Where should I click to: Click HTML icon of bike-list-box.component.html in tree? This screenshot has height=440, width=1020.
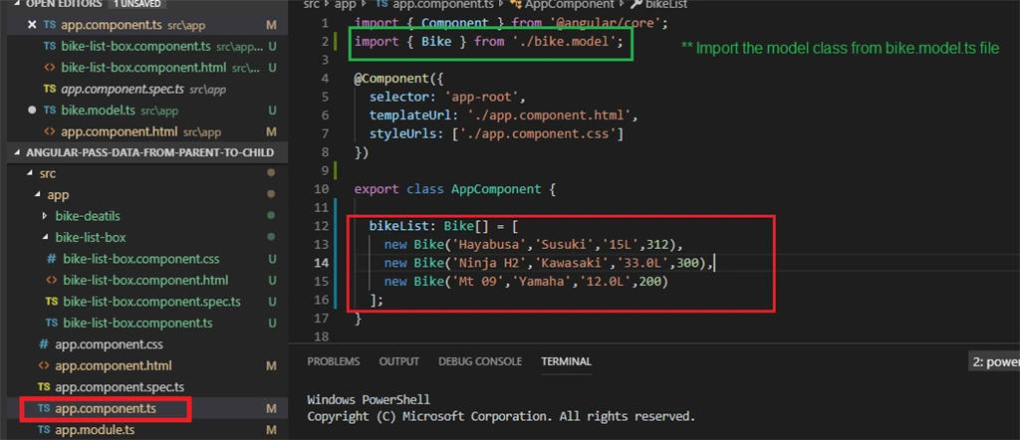(52, 280)
